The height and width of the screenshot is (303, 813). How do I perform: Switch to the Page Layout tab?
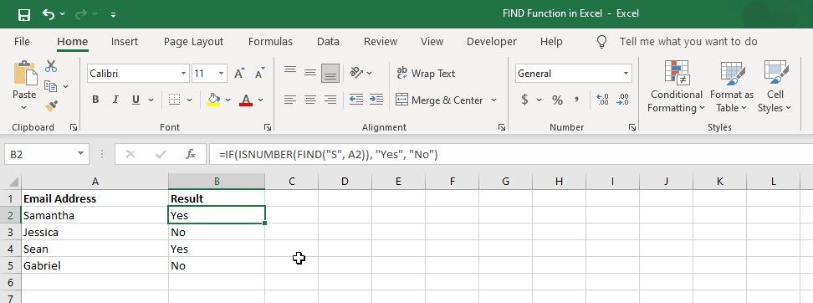[193, 42]
